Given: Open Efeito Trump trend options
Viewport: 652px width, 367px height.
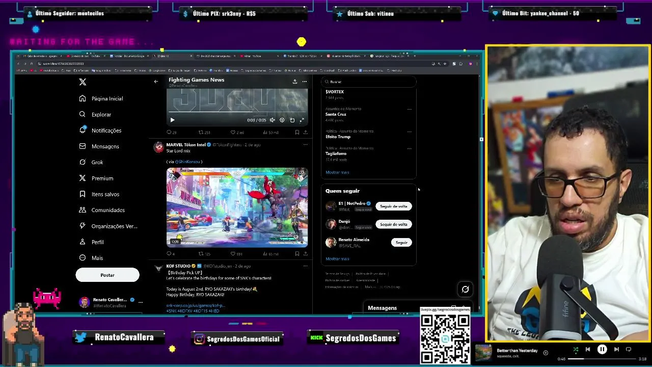Looking at the screenshot, I should (409, 132).
